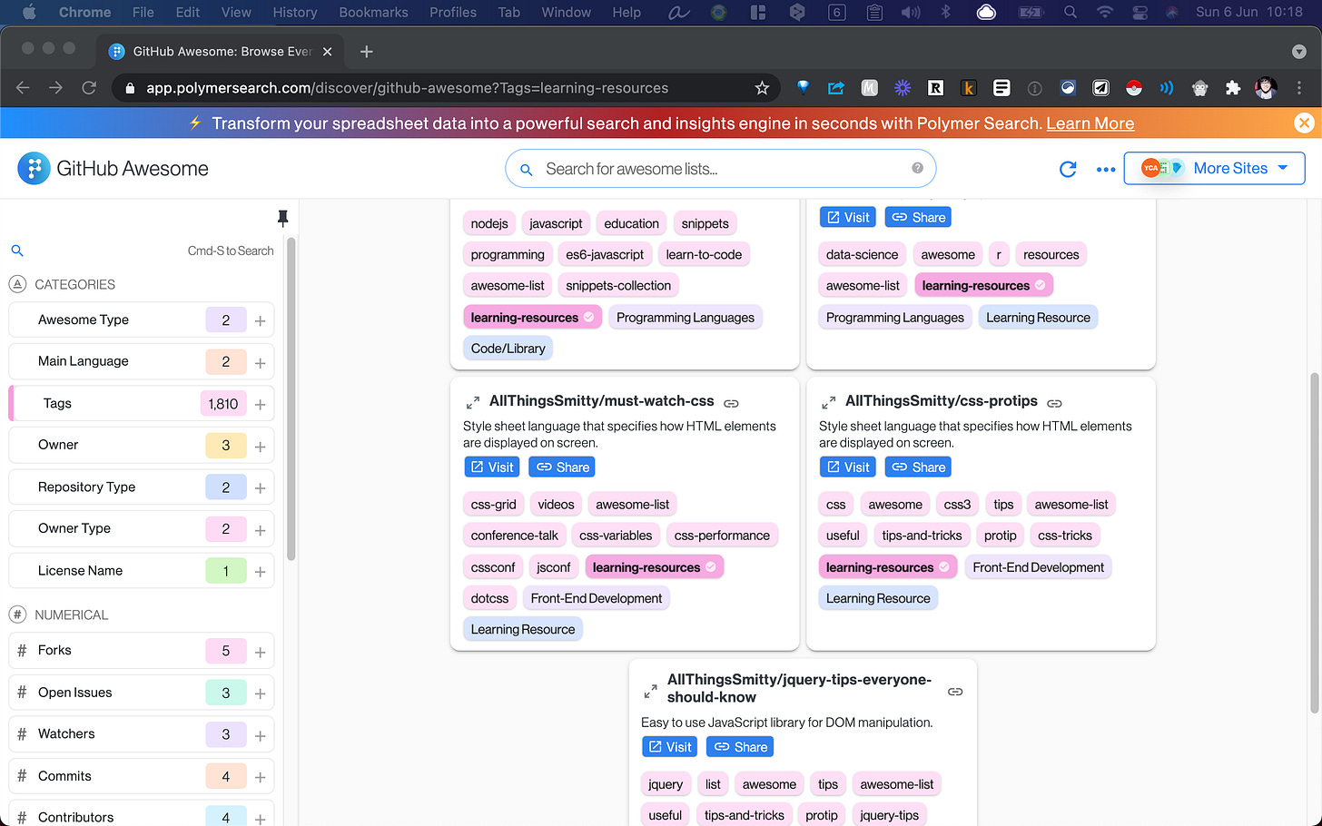Click the Wi-Fi icon in menu bar
Screen dimensions: 1322x826
(1105, 13)
